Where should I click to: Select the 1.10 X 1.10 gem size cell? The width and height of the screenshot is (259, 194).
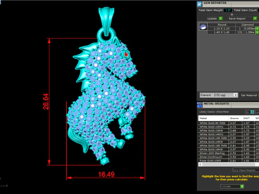click(x=221, y=29)
